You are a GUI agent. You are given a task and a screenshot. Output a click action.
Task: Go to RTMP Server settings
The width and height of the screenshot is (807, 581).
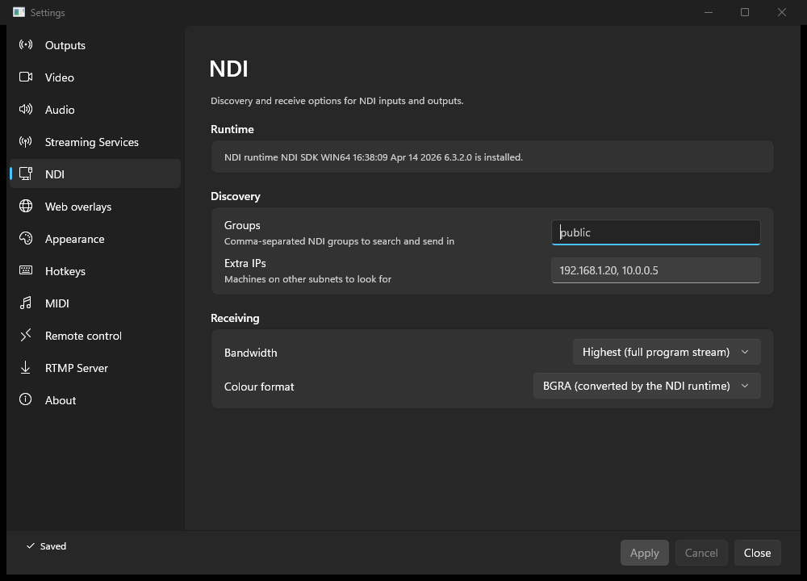(95, 368)
